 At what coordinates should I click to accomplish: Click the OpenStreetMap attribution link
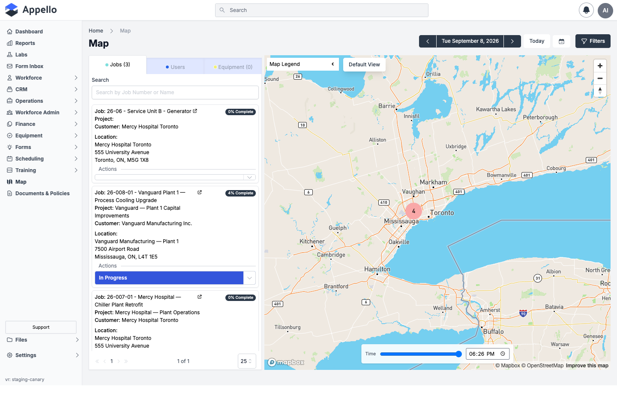point(542,366)
